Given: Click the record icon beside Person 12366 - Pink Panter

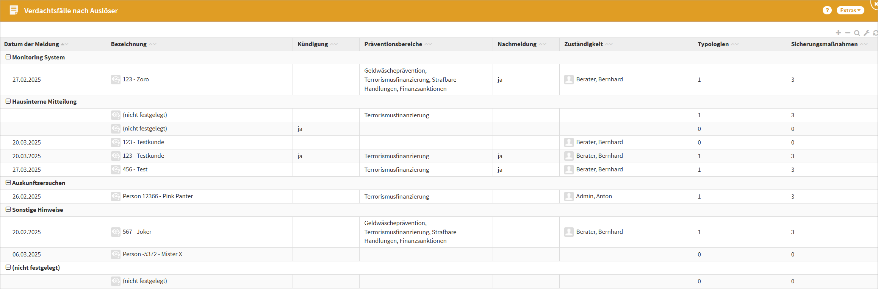Looking at the screenshot, I should tap(116, 196).
